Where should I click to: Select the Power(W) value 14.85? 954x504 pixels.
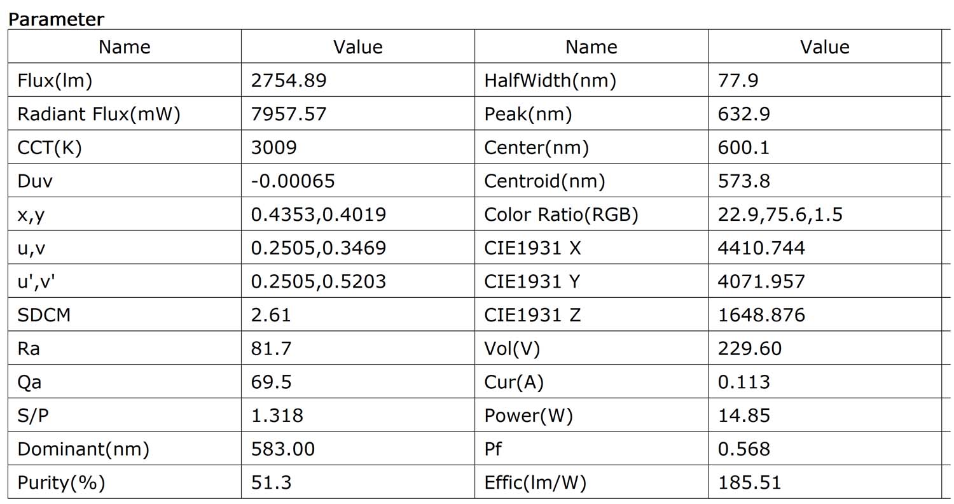(743, 416)
